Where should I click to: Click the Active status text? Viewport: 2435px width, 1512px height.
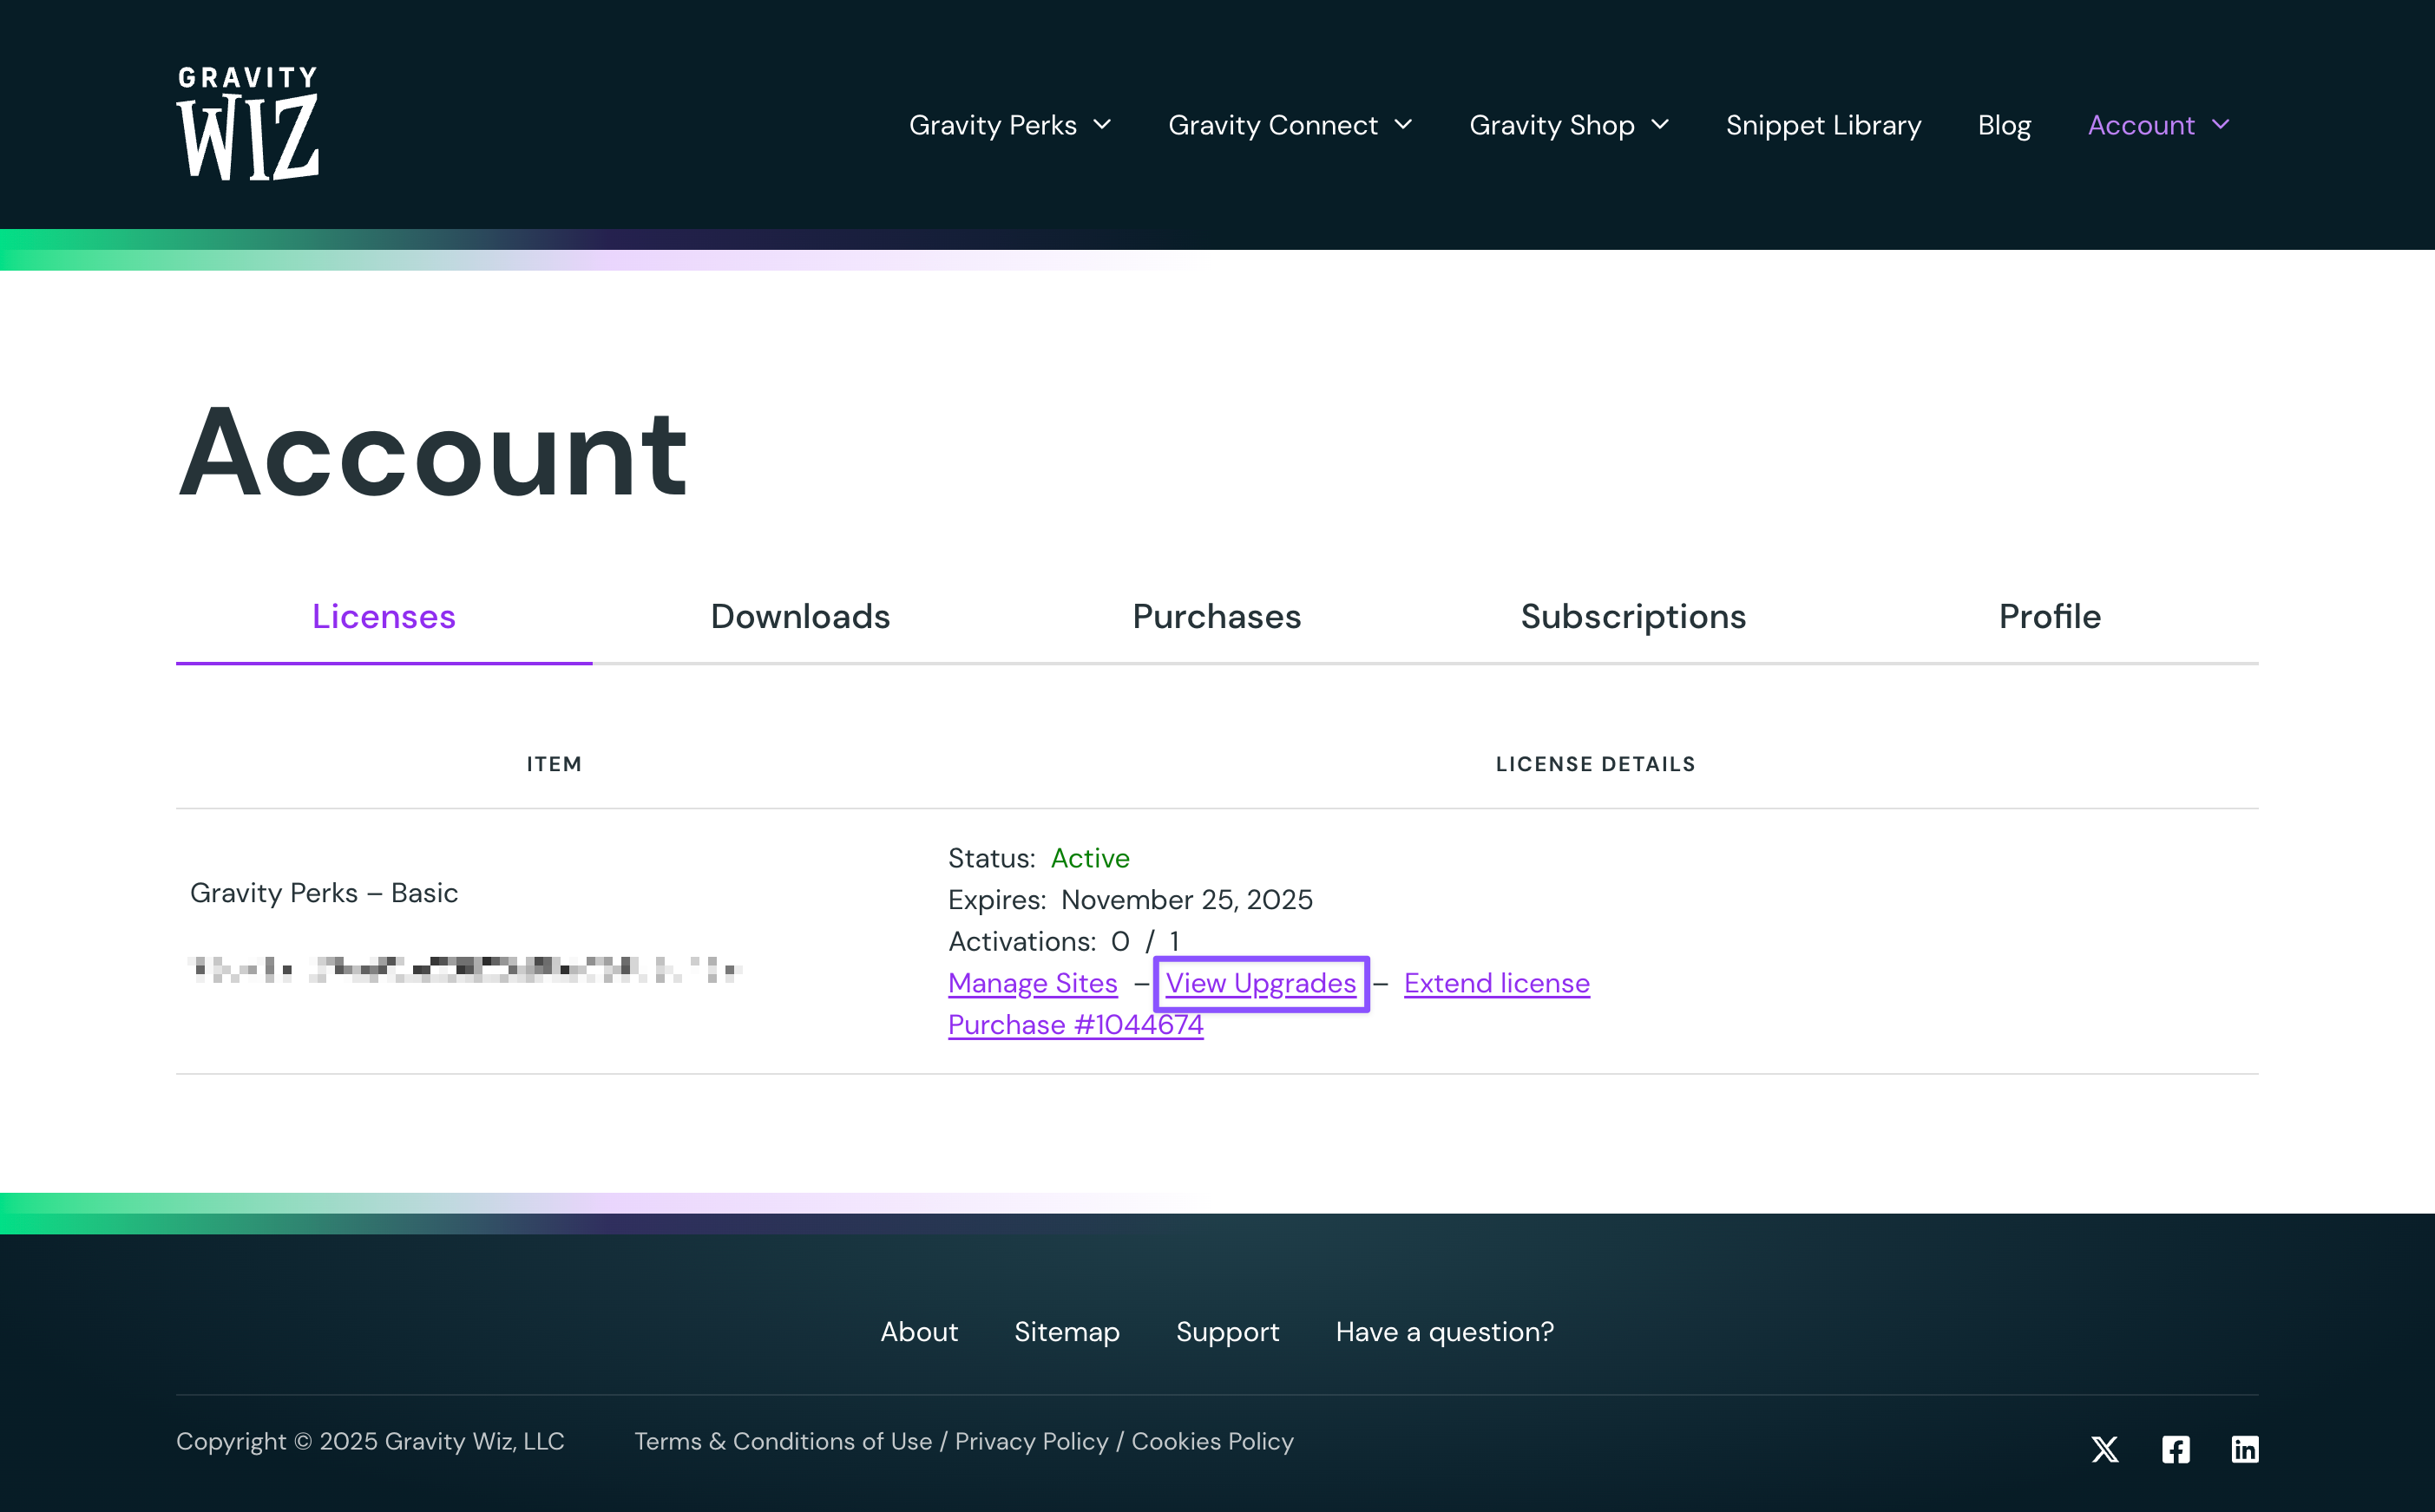pyautogui.click(x=1089, y=858)
